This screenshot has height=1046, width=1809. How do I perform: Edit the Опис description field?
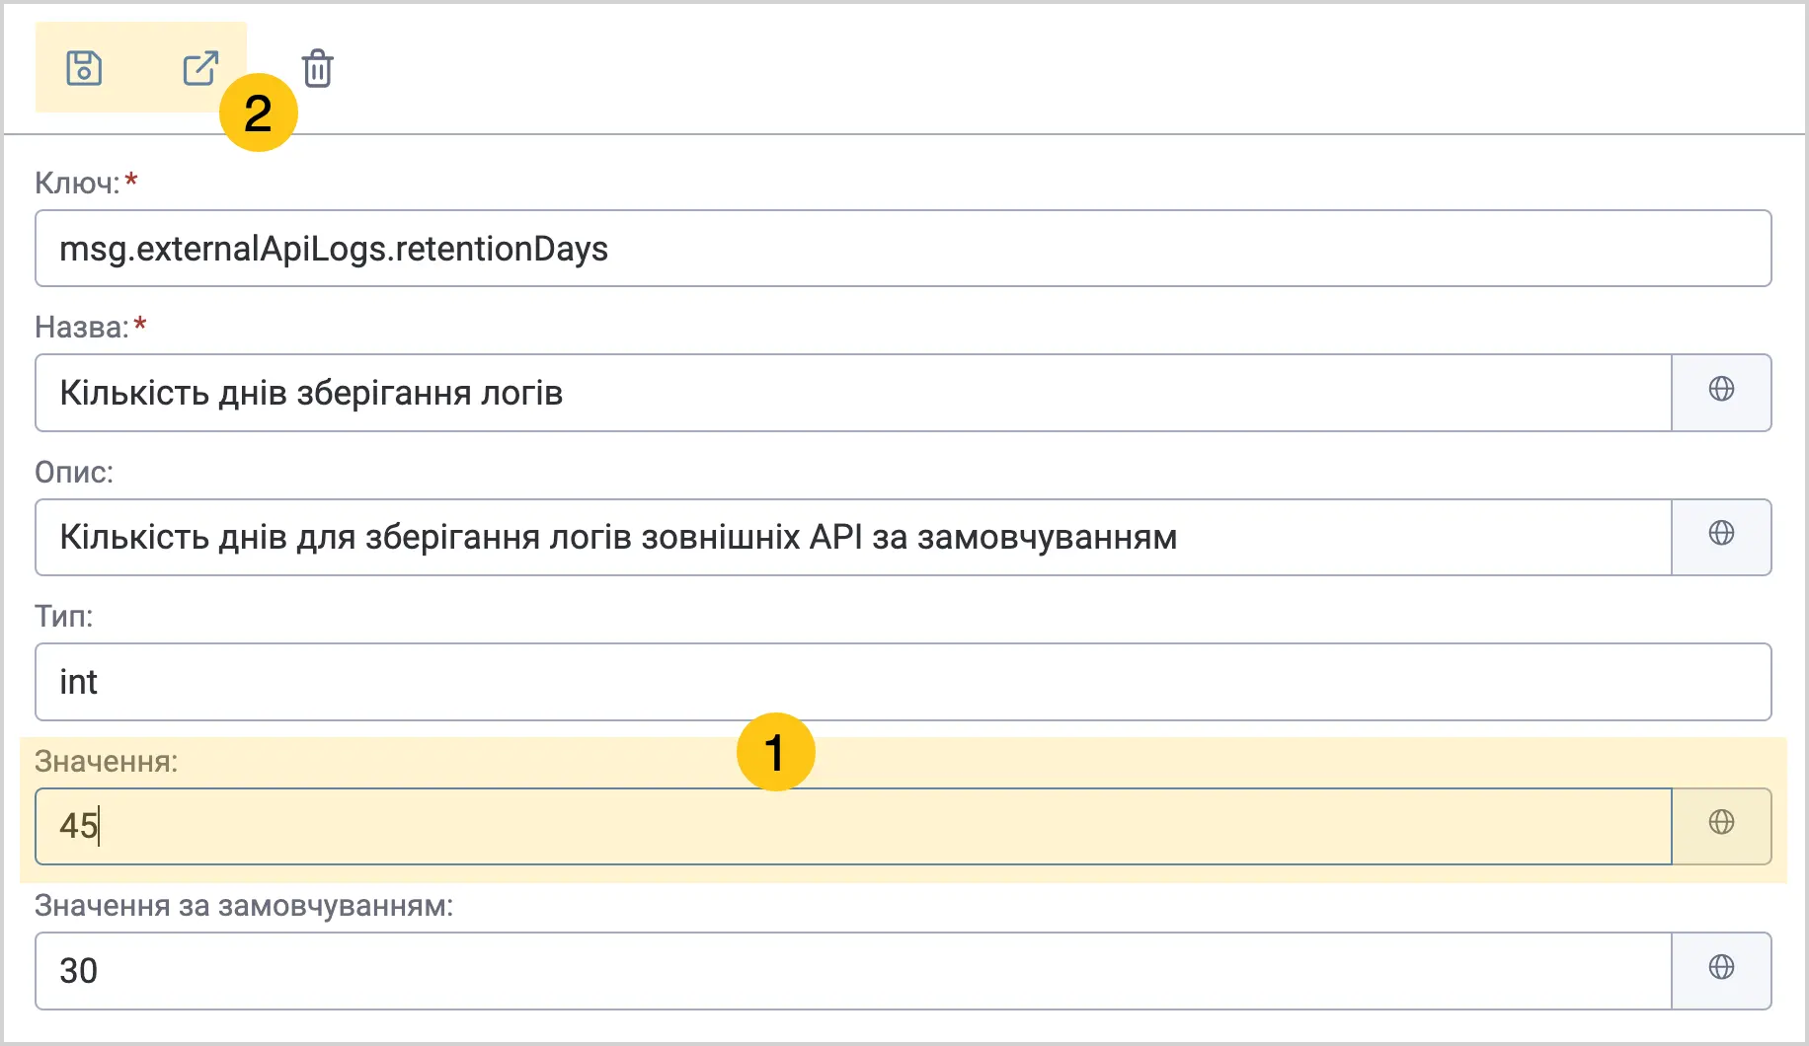(x=853, y=538)
